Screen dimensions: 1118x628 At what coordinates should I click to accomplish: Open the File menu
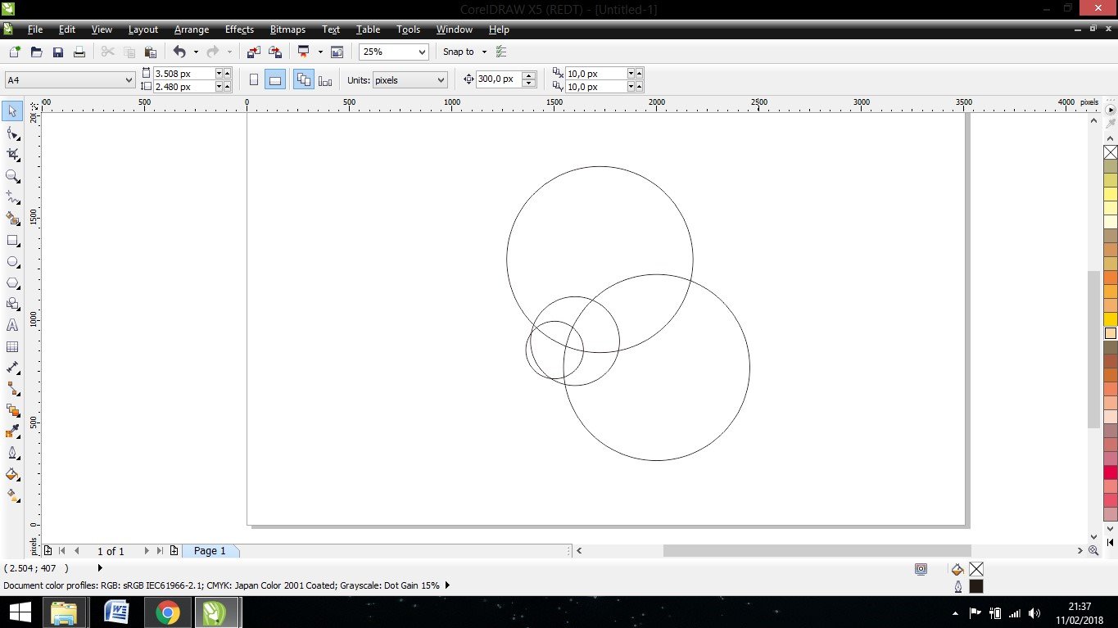pyautogui.click(x=35, y=29)
